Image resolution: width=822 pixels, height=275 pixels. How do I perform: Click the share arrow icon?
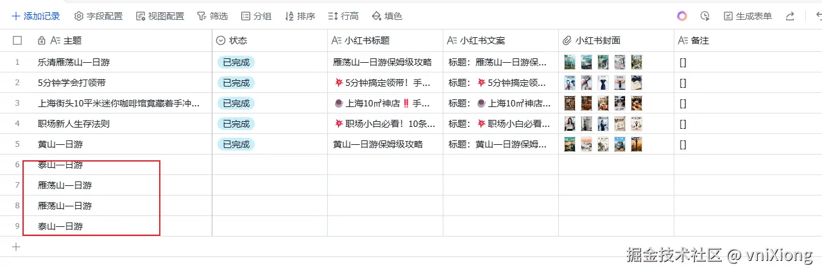[790, 16]
